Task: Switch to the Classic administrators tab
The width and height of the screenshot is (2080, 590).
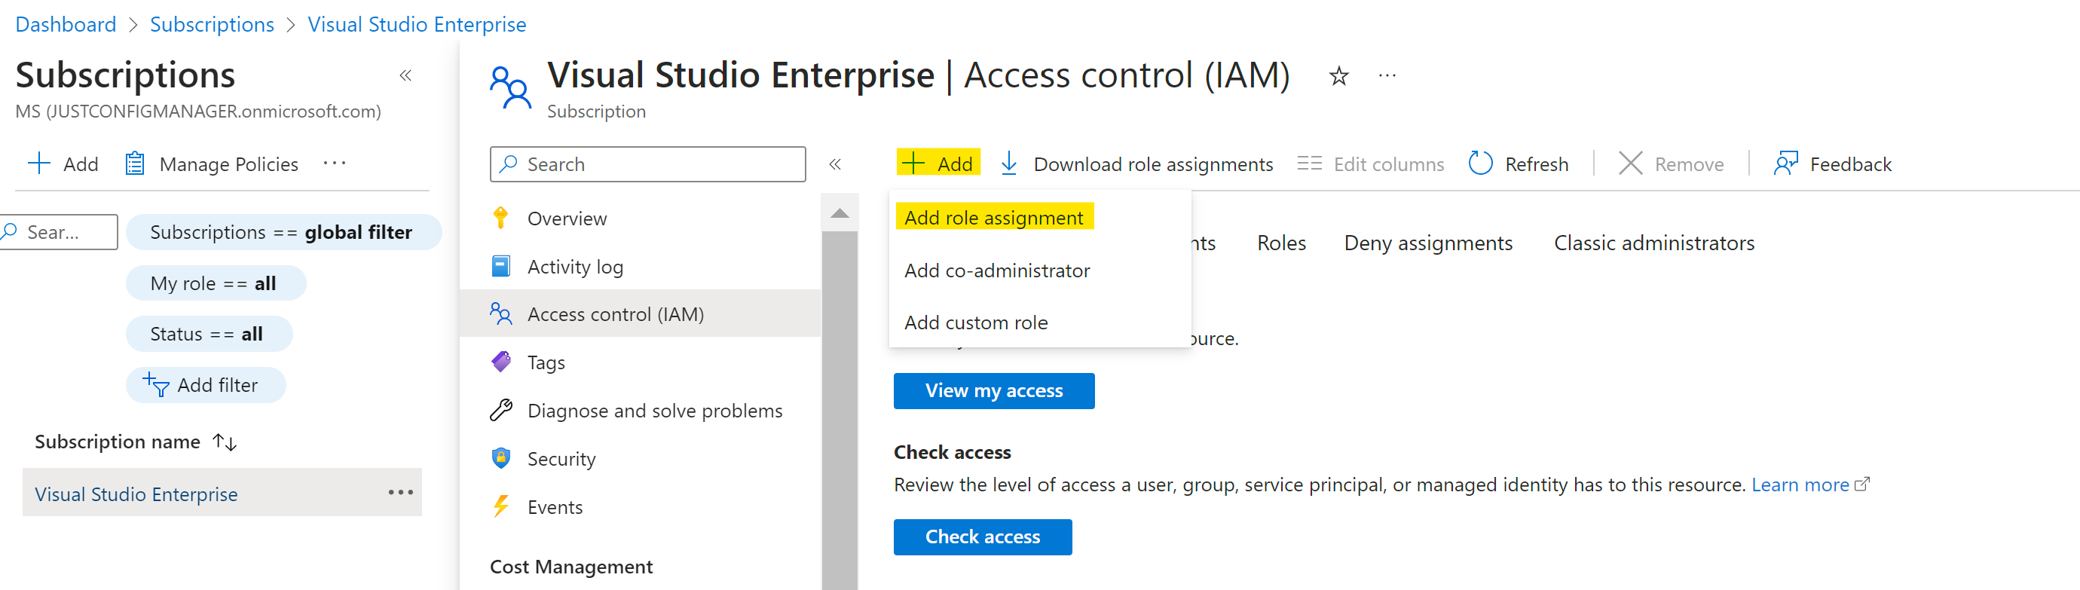Action: click(x=1653, y=242)
